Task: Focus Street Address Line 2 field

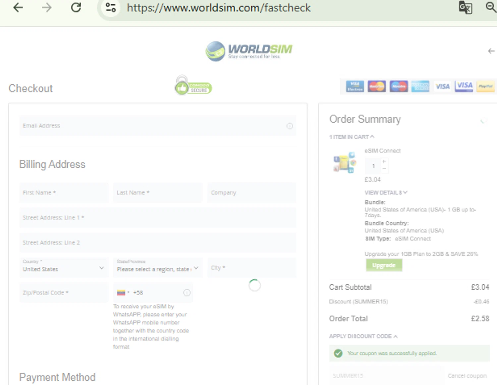Action: [x=158, y=243]
